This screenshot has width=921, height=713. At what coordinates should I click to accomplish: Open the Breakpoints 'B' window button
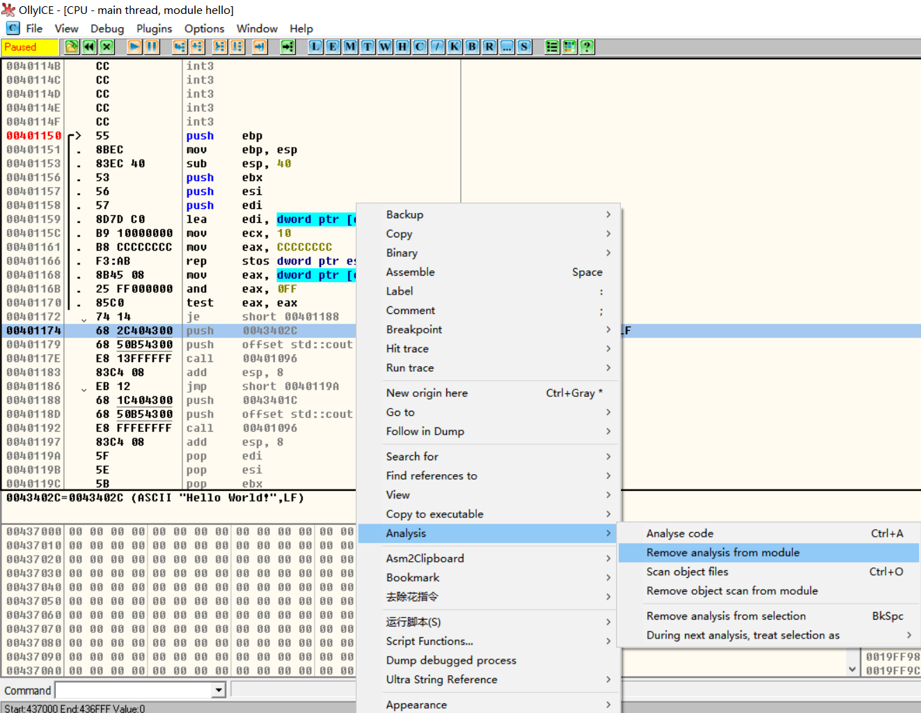472,47
